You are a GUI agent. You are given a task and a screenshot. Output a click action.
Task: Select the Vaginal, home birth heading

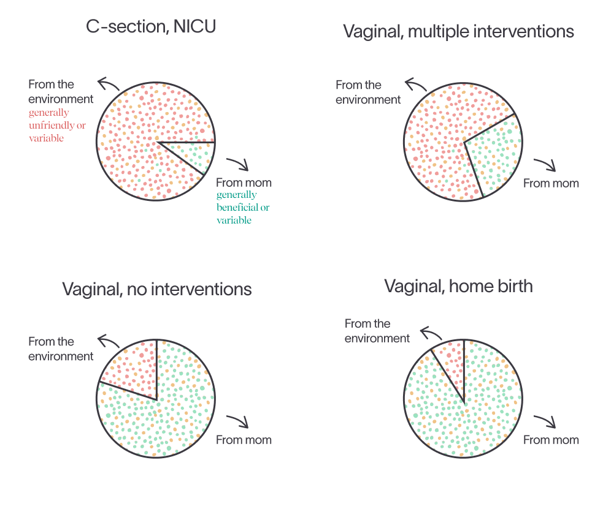[458, 287]
